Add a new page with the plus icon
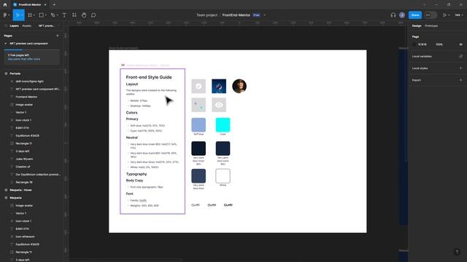Image resolution: width=467 pixels, height=262 pixels. [x=58, y=36]
